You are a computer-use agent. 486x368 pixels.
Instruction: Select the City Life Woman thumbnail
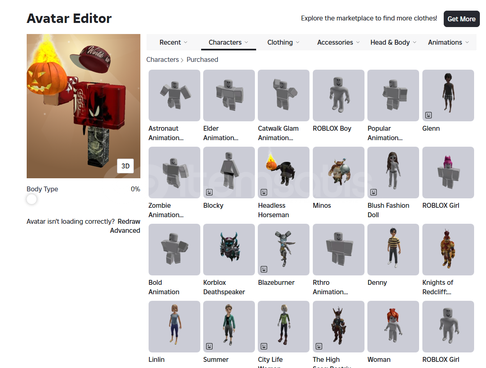point(284,327)
